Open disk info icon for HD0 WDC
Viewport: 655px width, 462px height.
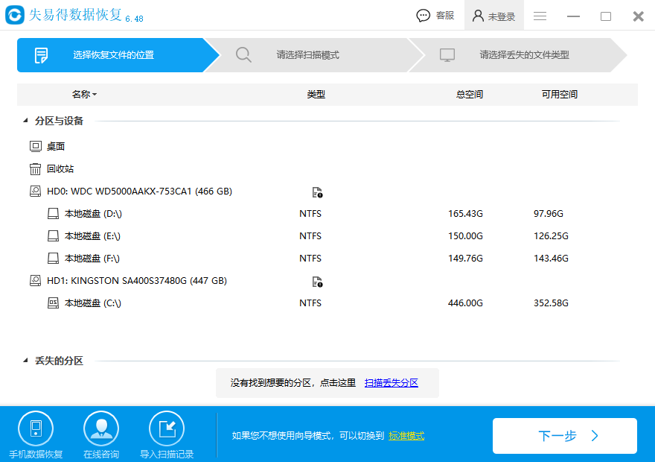point(317,192)
